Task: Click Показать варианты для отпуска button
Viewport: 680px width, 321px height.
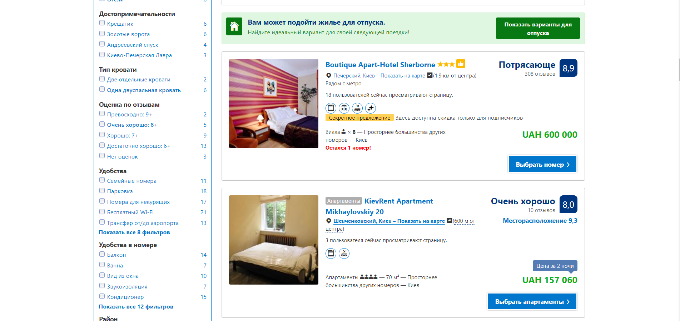Action: click(x=538, y=29)
